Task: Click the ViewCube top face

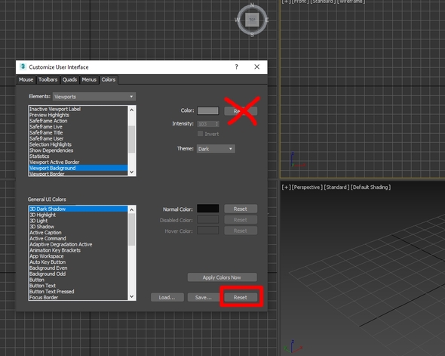Action: (252, 20)
